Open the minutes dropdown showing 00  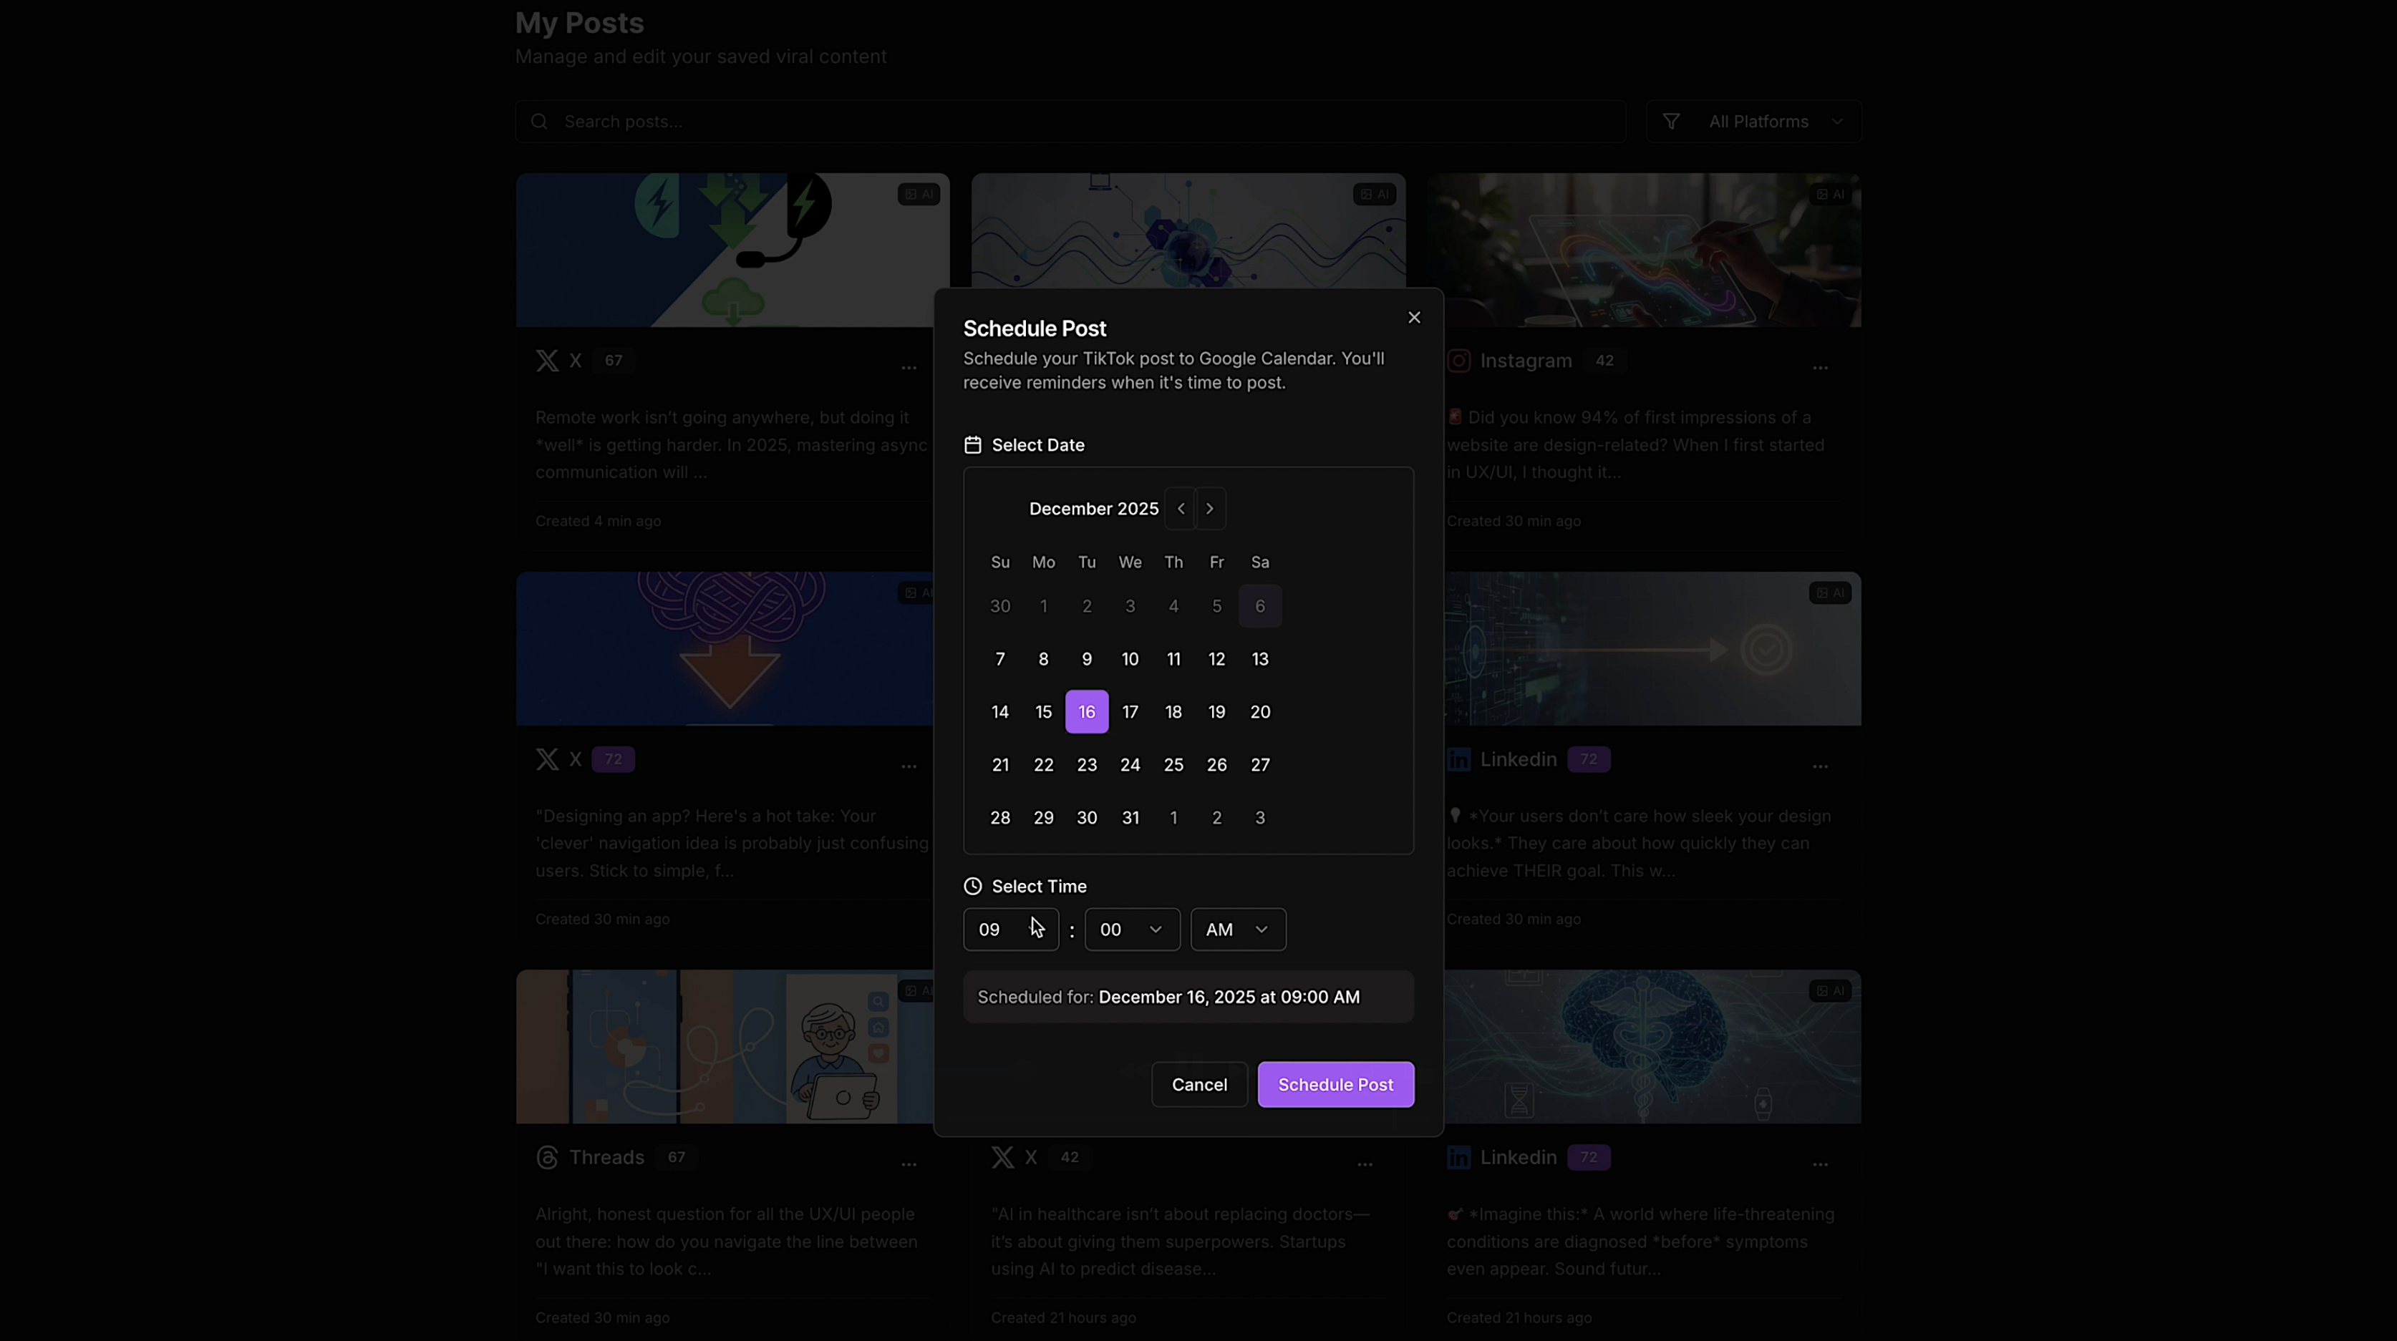pos(1131,929)
